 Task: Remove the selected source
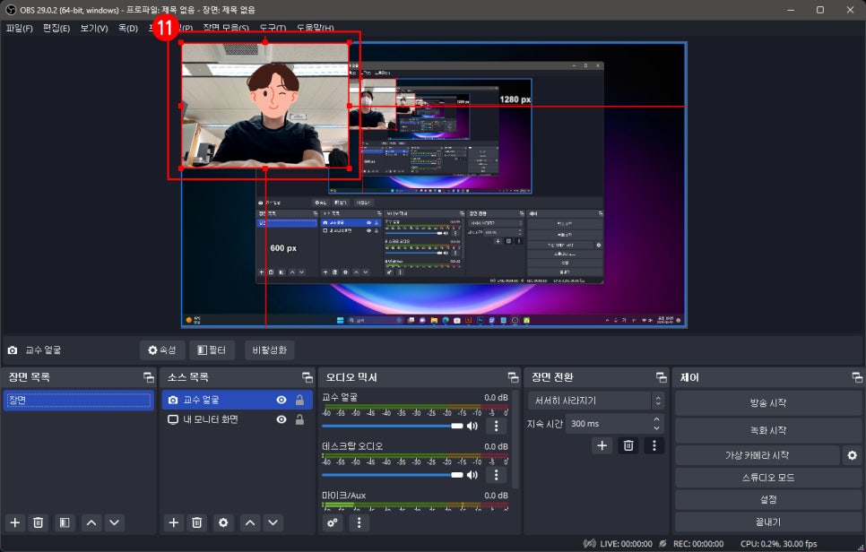pyautogui.click(x=196, y=522)
